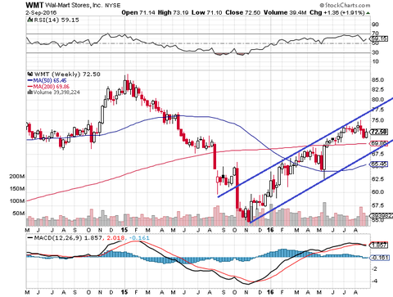Click the 50M volume scale label
393x297 pixels.
point(19,213)
